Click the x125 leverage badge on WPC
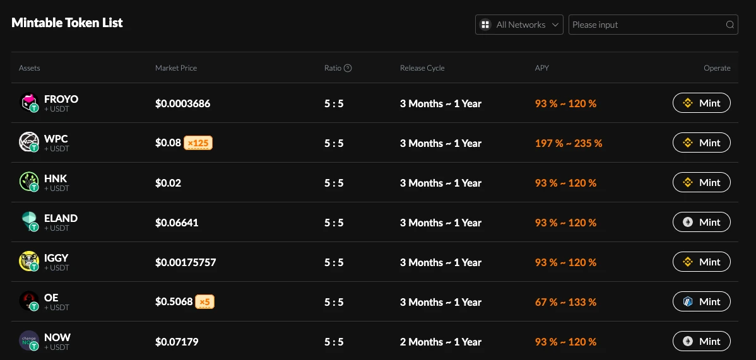Image resolution: width=756 pixels, height=360 pixels. 198,143
